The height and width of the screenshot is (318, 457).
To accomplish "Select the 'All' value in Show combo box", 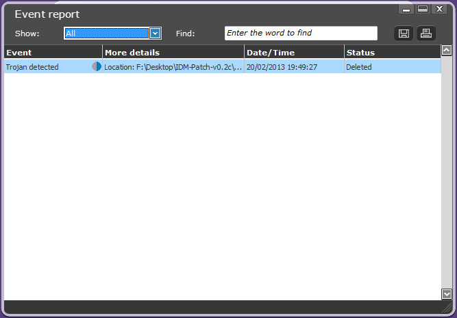I will [106, 33].
